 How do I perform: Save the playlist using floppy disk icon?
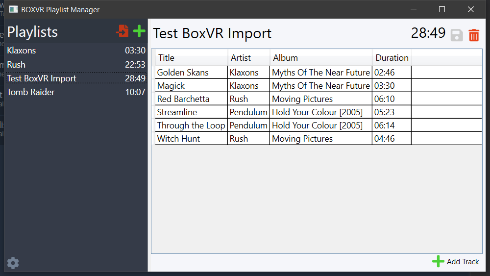457,35
